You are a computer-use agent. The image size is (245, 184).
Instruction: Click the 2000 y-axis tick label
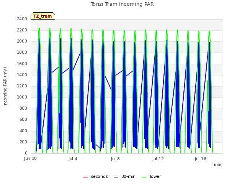(x=22, y=41)
